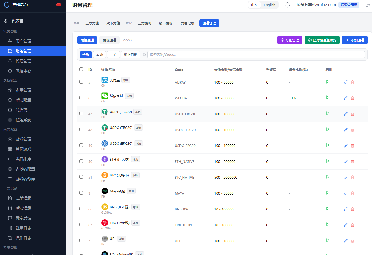Click the edit pencil for Maya钱包

[346, 193]
